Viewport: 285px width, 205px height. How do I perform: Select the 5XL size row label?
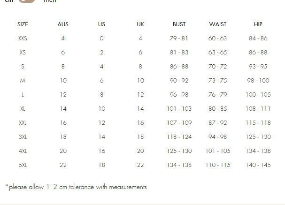[x=23, y=165]
